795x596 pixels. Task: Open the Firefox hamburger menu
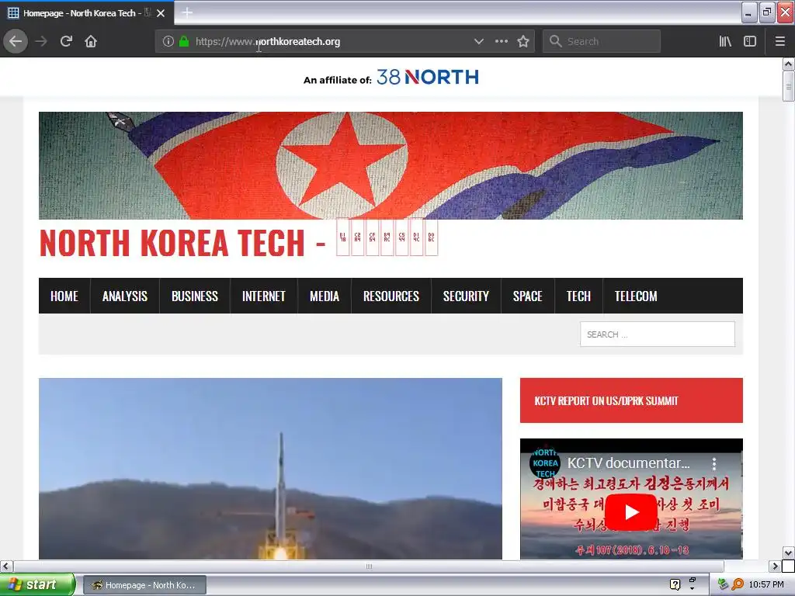[780, 41]
